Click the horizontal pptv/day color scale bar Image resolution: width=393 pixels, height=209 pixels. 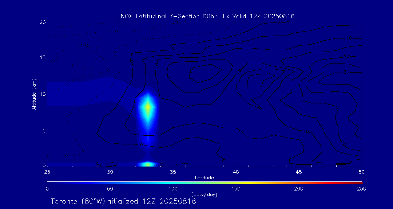(x=205, y=183)
